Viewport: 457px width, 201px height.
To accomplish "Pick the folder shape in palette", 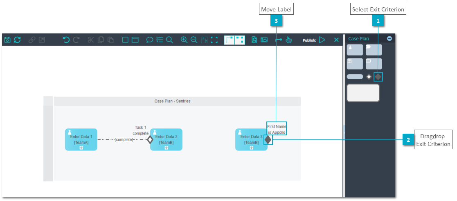I will pyautogui.click(x=374, y=64).
